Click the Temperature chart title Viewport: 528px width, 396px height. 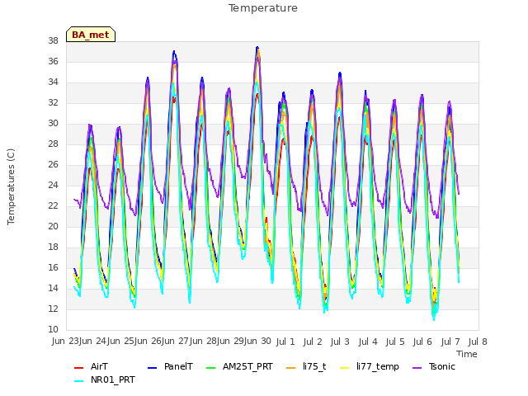pos(263,8)
